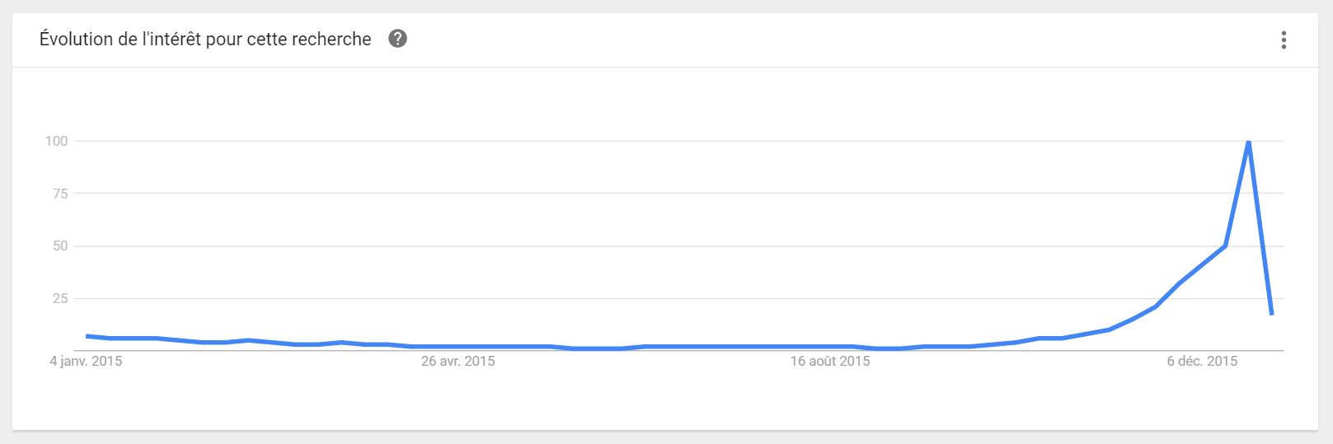This screenshot has width=1333, height=444.
Task: Click the '16 août 2015' axis label
Action: (x=830, y=361)
